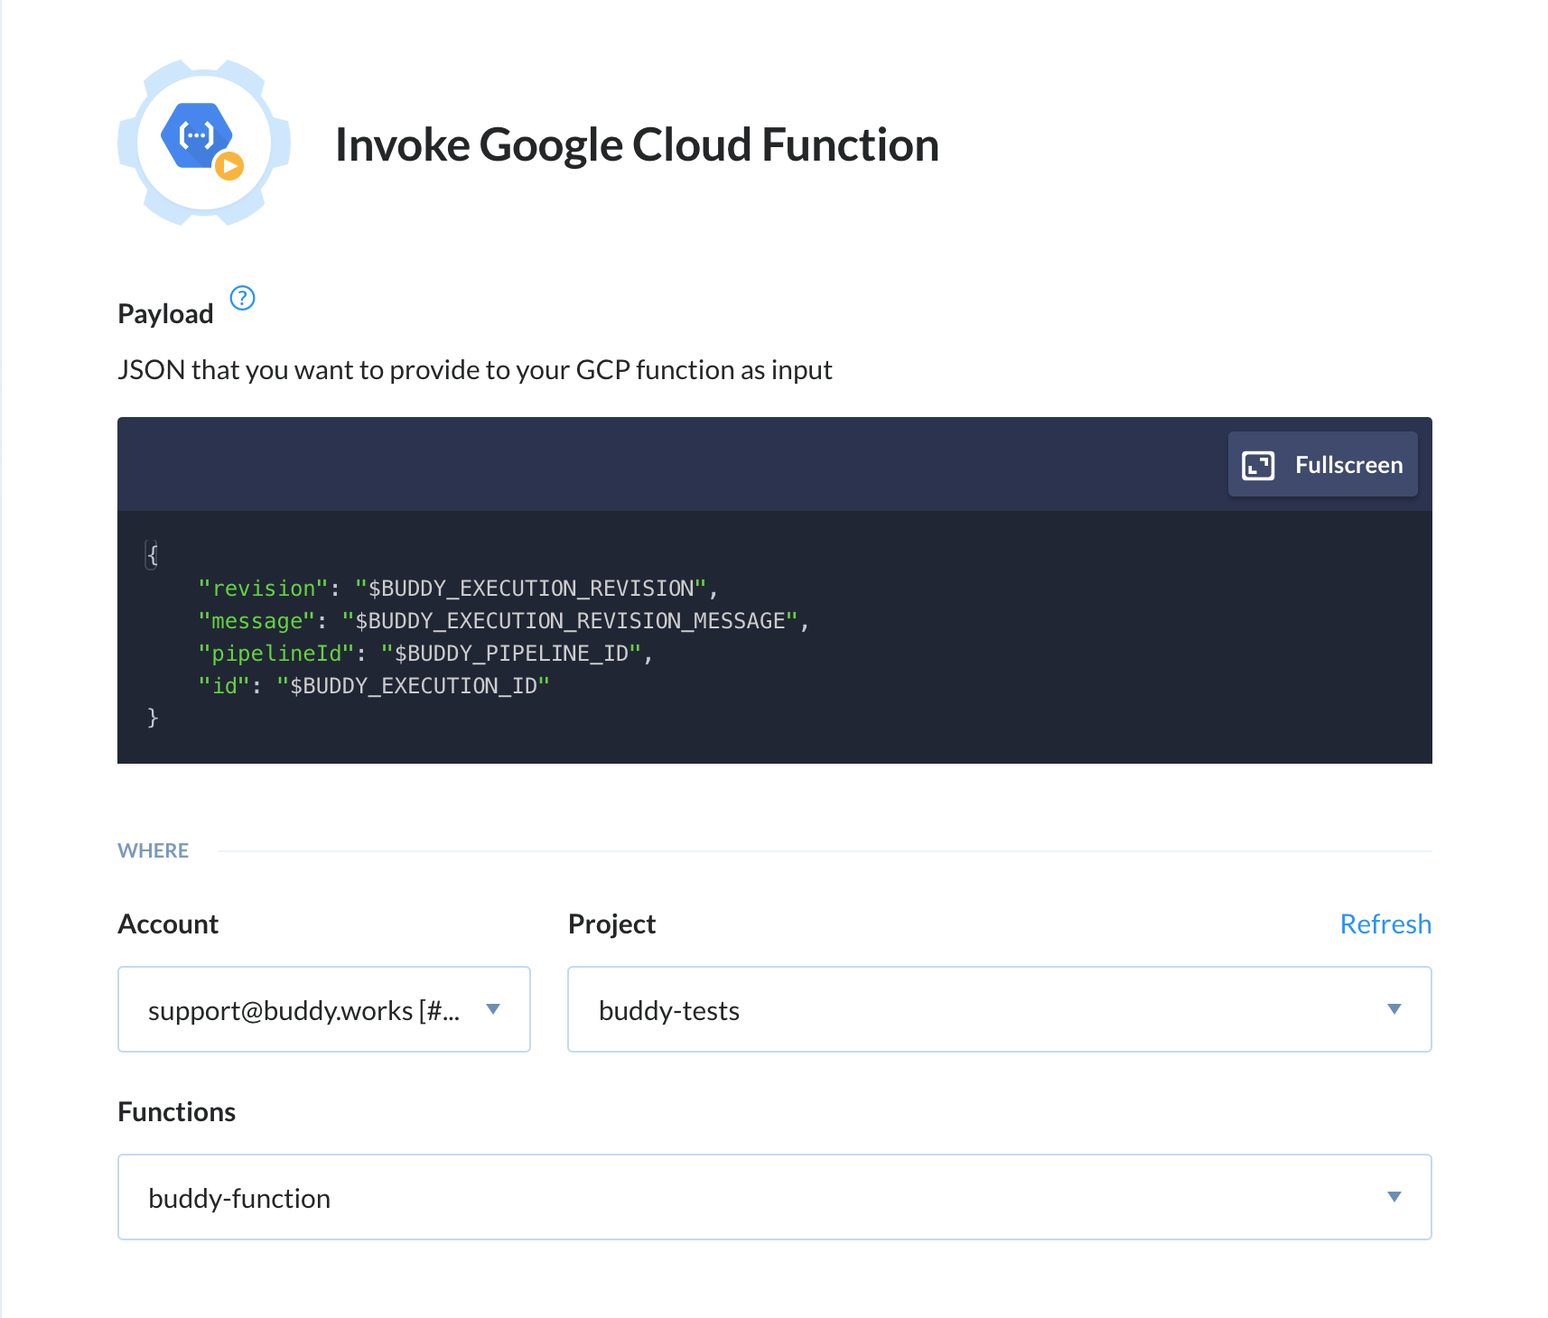Click the closing brace in payload editor

tap(153, 718)
